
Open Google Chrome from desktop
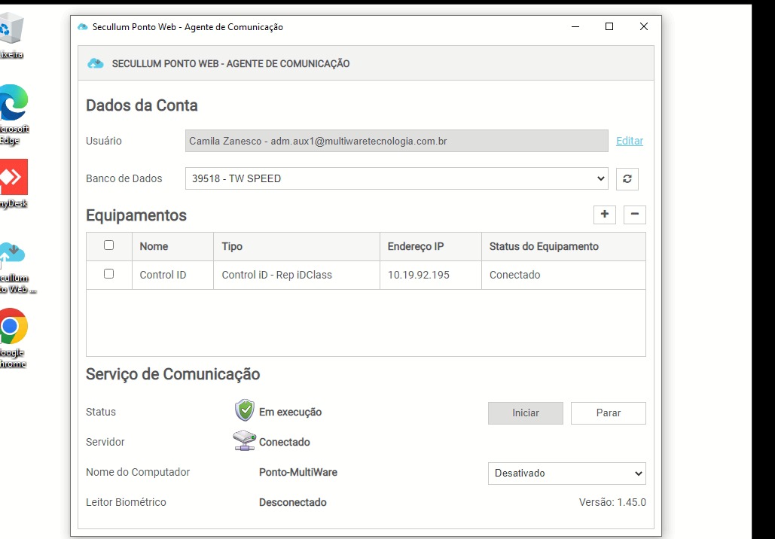click(11, 328)
